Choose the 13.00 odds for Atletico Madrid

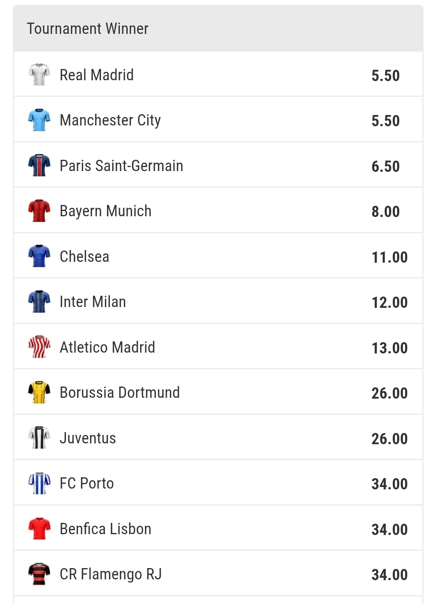pos(390,348)
